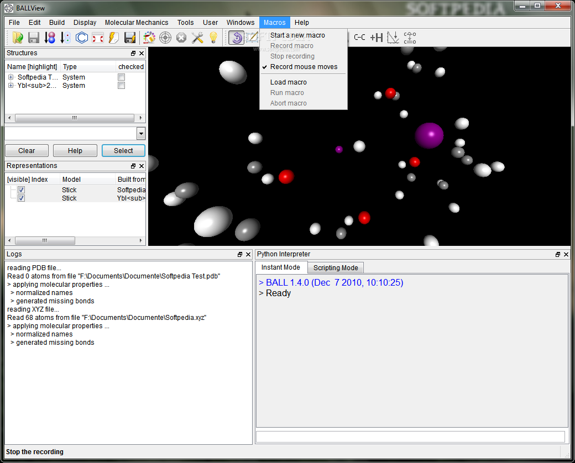Click the yellow light bulb icon
This screenshot has width=575, height=463.
pos(213,38)
